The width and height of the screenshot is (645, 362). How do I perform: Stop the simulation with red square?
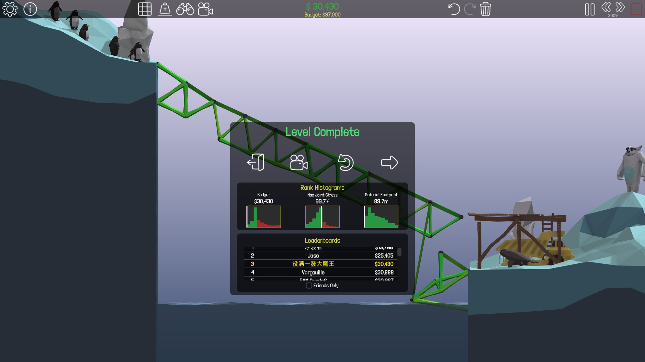coord(636,9)
